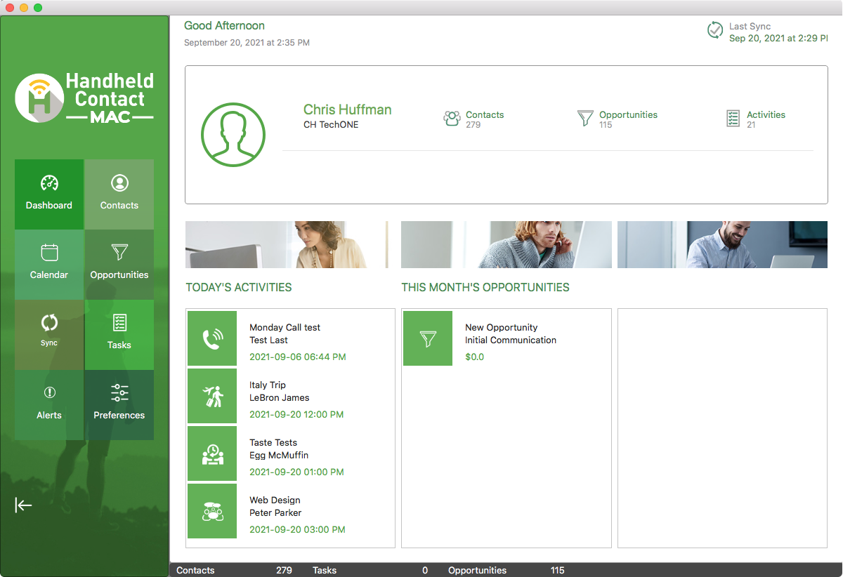Screen dimensions: 843x577
Task: Start a sync with Sync tile
Action: pos(49,334)
